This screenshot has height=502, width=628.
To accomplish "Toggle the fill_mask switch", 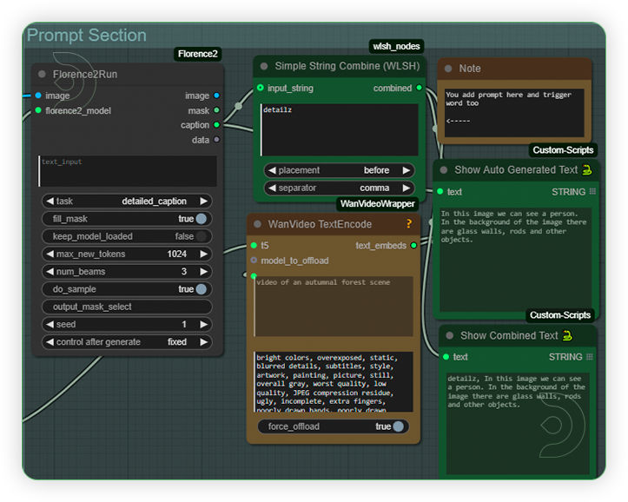I will tap(202, 219).
